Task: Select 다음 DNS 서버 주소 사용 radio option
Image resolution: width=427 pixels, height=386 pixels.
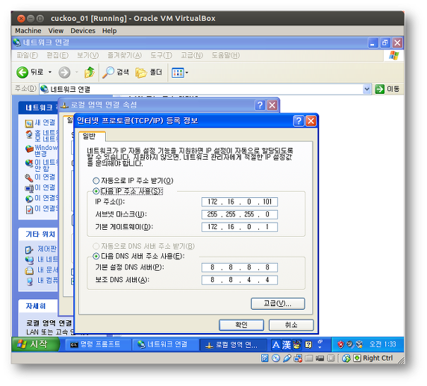Action: pos(96,256)
